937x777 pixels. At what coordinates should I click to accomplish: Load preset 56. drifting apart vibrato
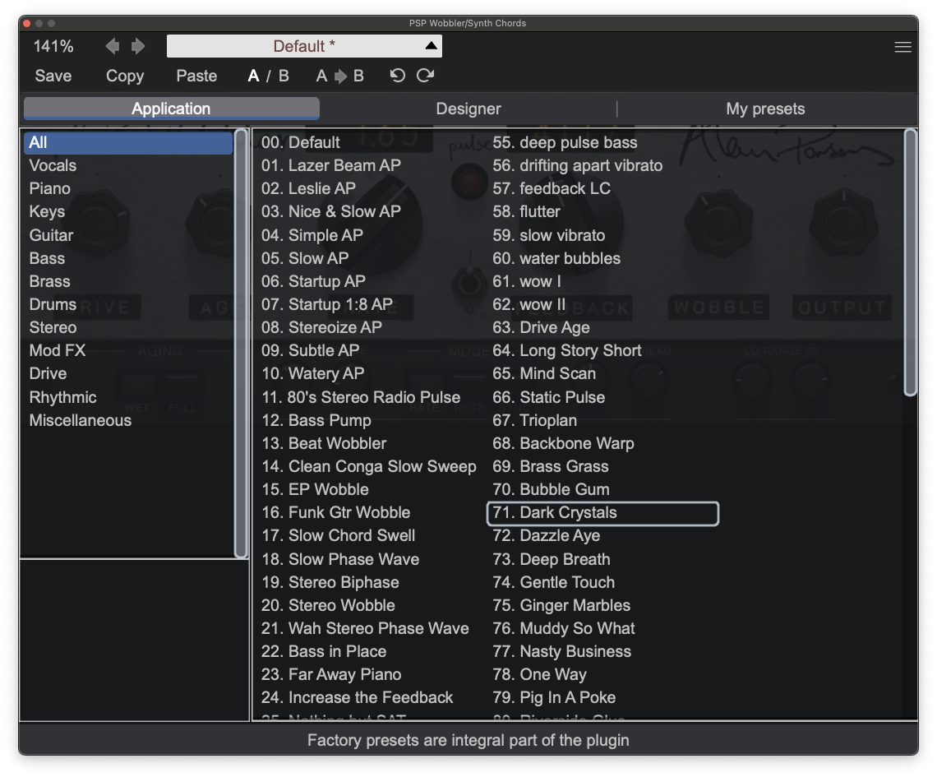(577, 165)
